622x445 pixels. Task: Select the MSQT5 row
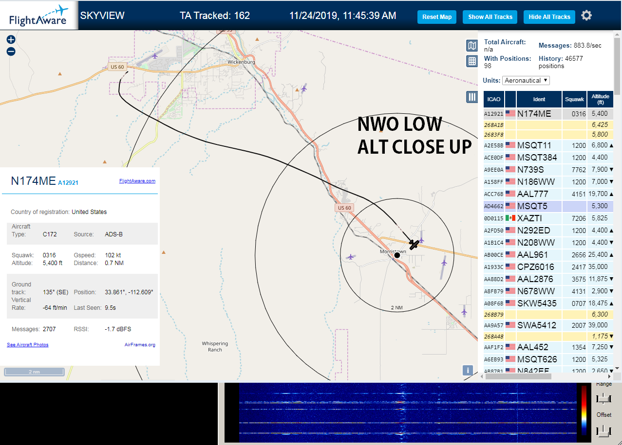tap(548, 206)
